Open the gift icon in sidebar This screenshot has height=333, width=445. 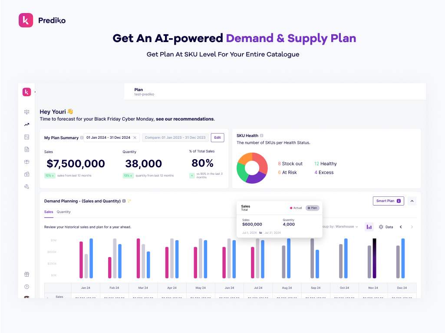(x=26, y=274)
